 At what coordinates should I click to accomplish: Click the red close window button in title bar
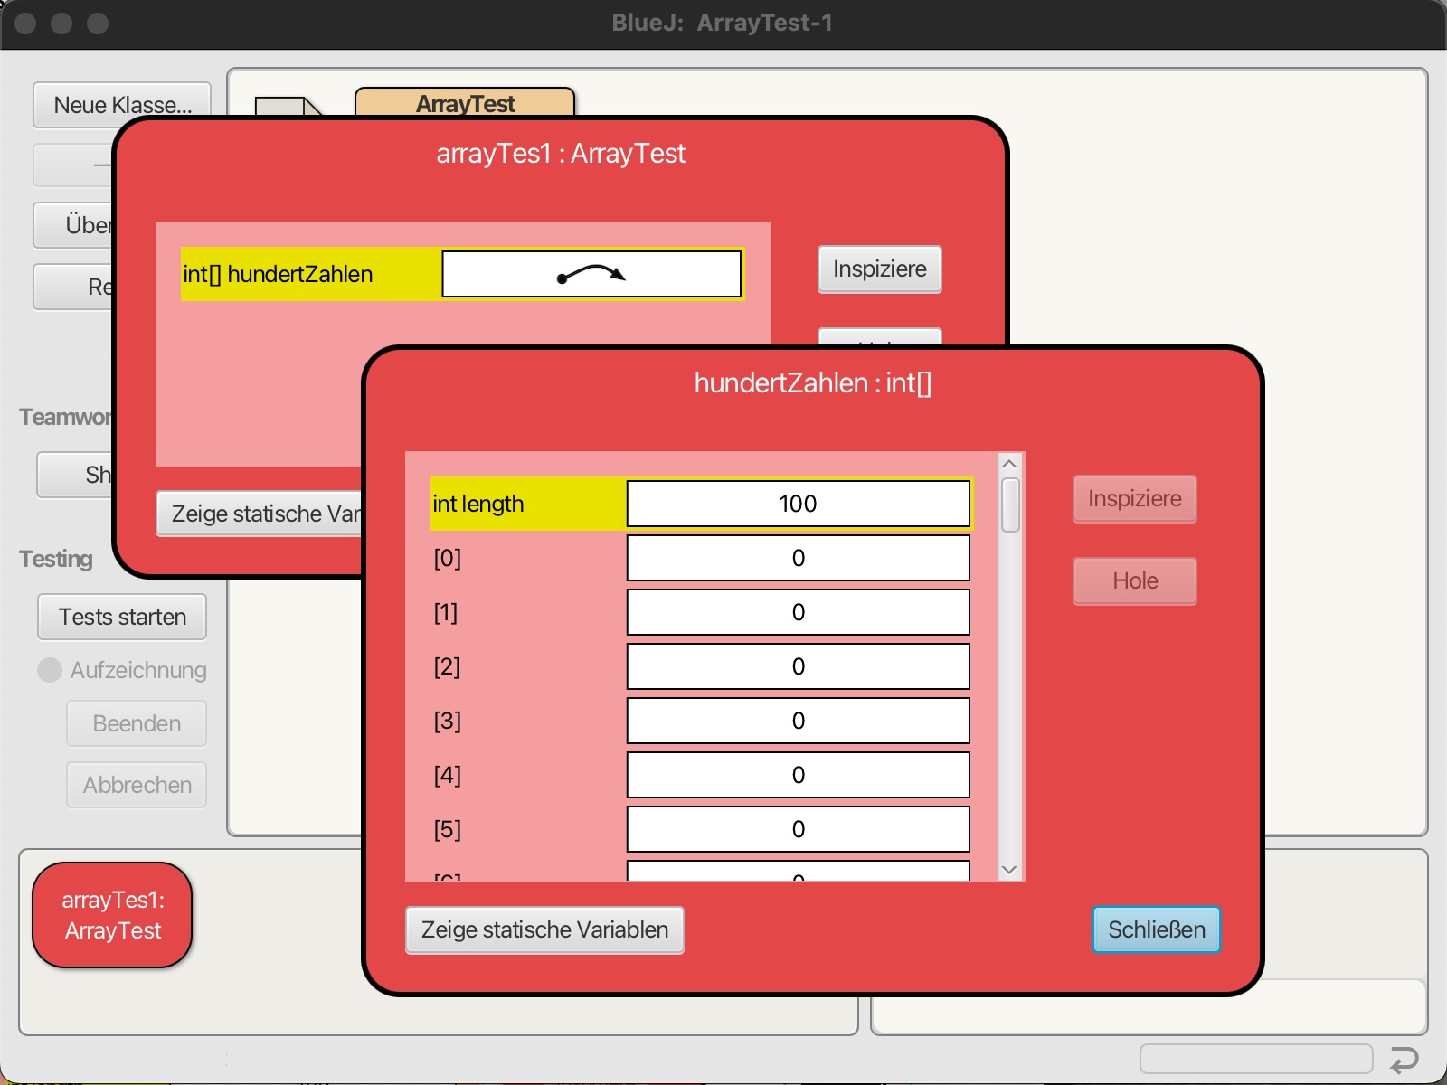tap(25, 24)
